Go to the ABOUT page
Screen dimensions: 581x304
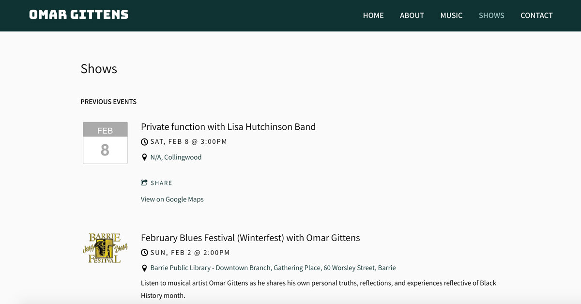[x=412, y=15]
